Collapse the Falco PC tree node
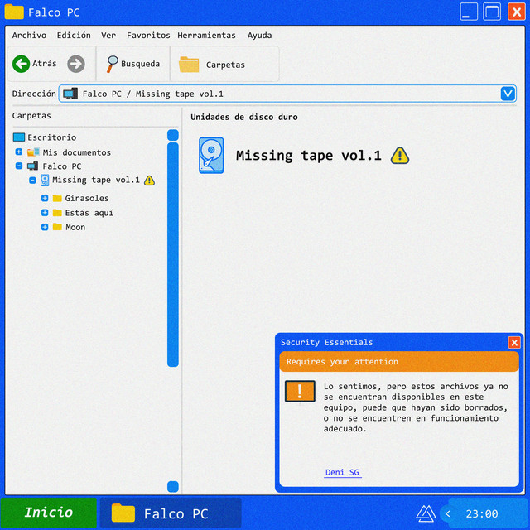 (x=19, y=166)
